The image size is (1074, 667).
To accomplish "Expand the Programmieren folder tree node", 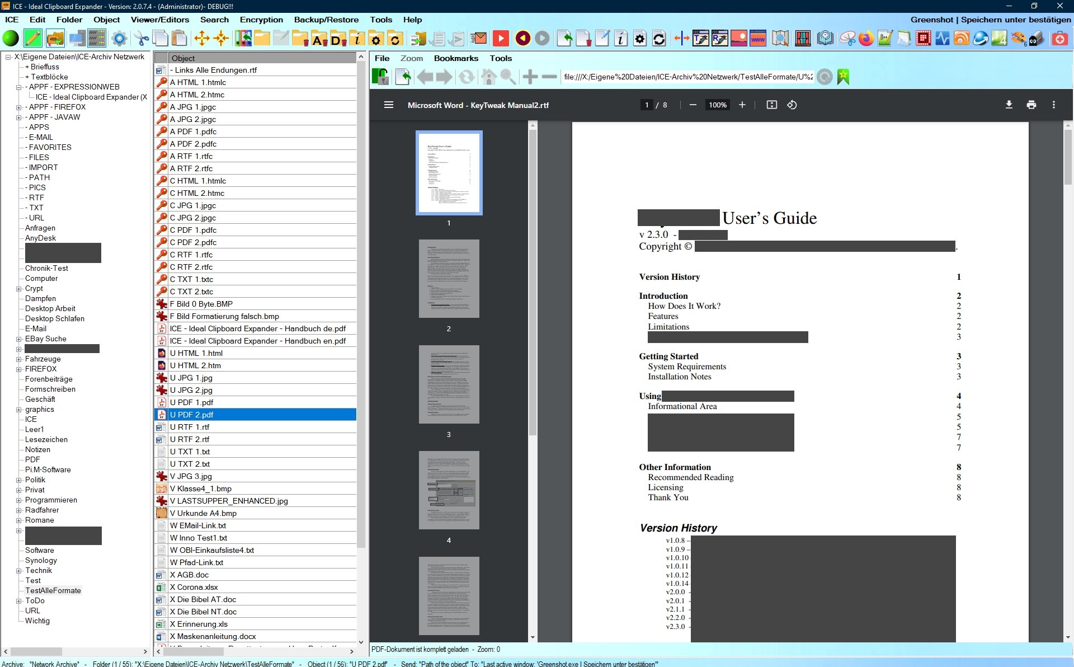I will click(x=19, y=500).
